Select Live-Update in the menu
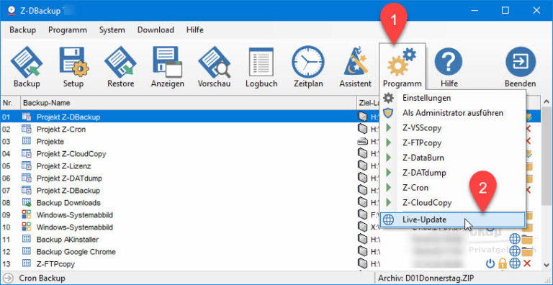The height and width of the screenshot is (285, 553). (453, 220)
